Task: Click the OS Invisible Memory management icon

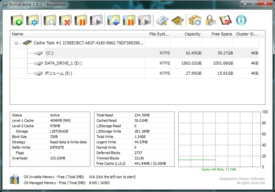Action: [14, 179]
